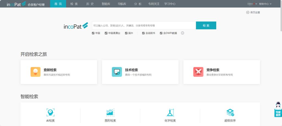The image size is (282, 126).
Task: Toggle the 中国 checkbox
Action: (93, 33)
